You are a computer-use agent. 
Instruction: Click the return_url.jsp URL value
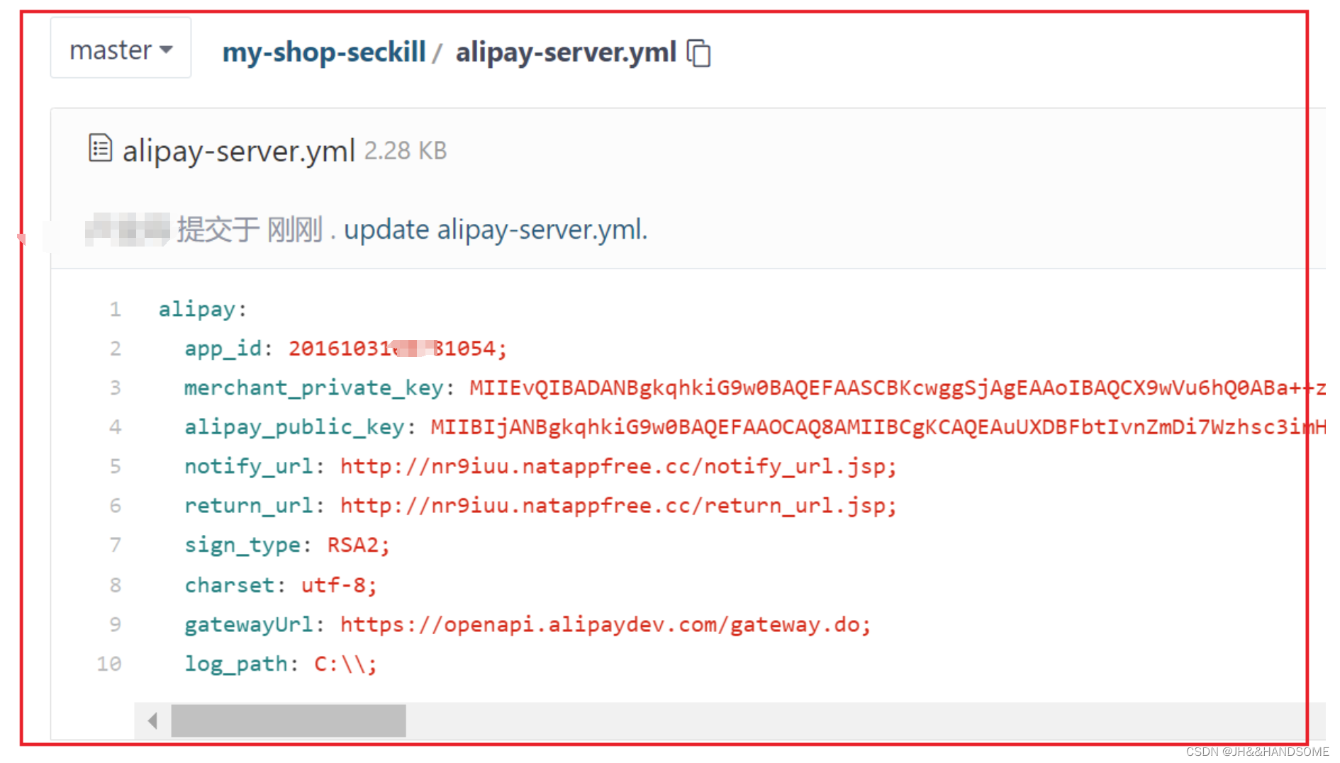coord(618,506)
